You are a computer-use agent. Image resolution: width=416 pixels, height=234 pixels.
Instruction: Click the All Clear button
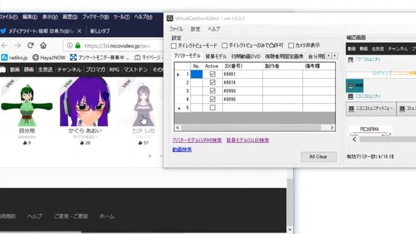(x=318, y=157)
